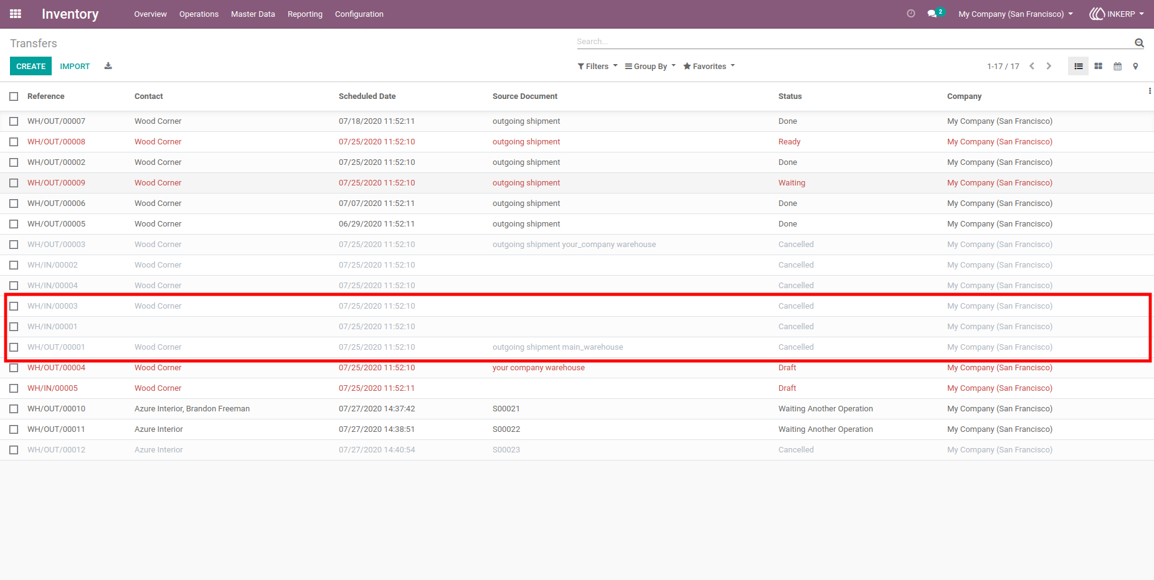Open the Azure Interior, Brandon Freeman contact row
Screen dimensions: 1154x580
[192, 409]
